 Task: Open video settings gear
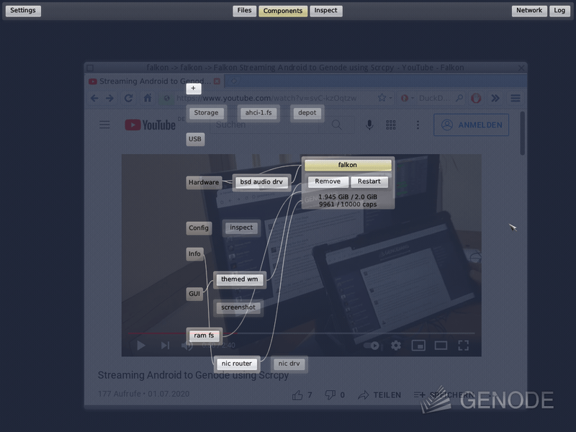[x=396, y=346]
